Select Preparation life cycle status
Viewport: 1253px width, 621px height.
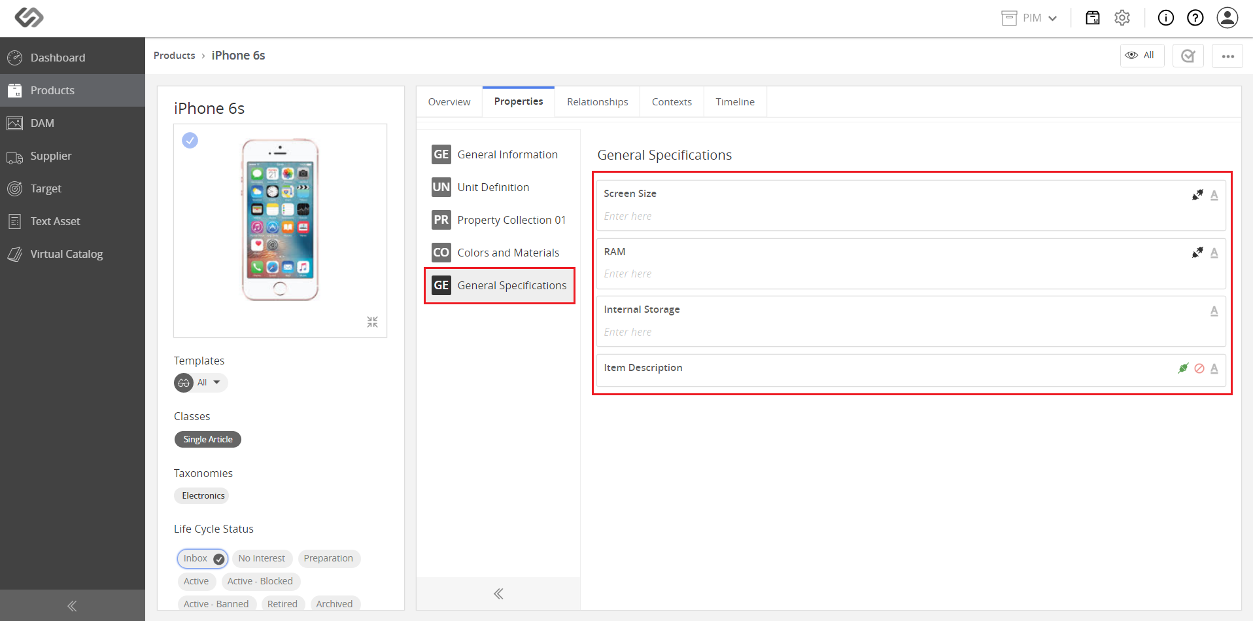(x=329, y=558)
